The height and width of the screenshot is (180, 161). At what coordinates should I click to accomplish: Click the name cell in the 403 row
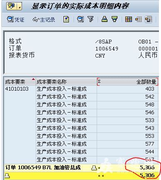66,89
